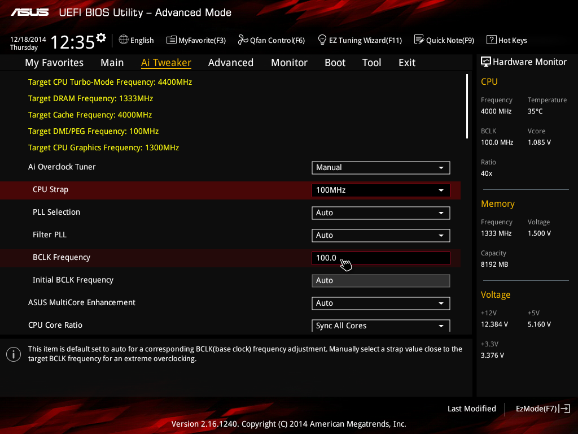This screenshot has width=578, height=434.
Task: Open date and time settings gear
Action: (101, 38)
